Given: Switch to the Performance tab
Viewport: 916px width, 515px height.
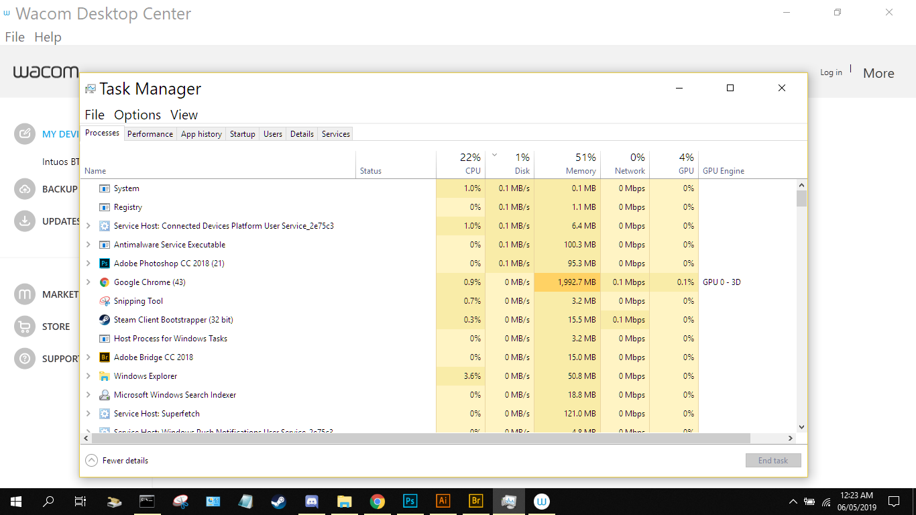Looking at the screenshot, I should tap(150, 134).
